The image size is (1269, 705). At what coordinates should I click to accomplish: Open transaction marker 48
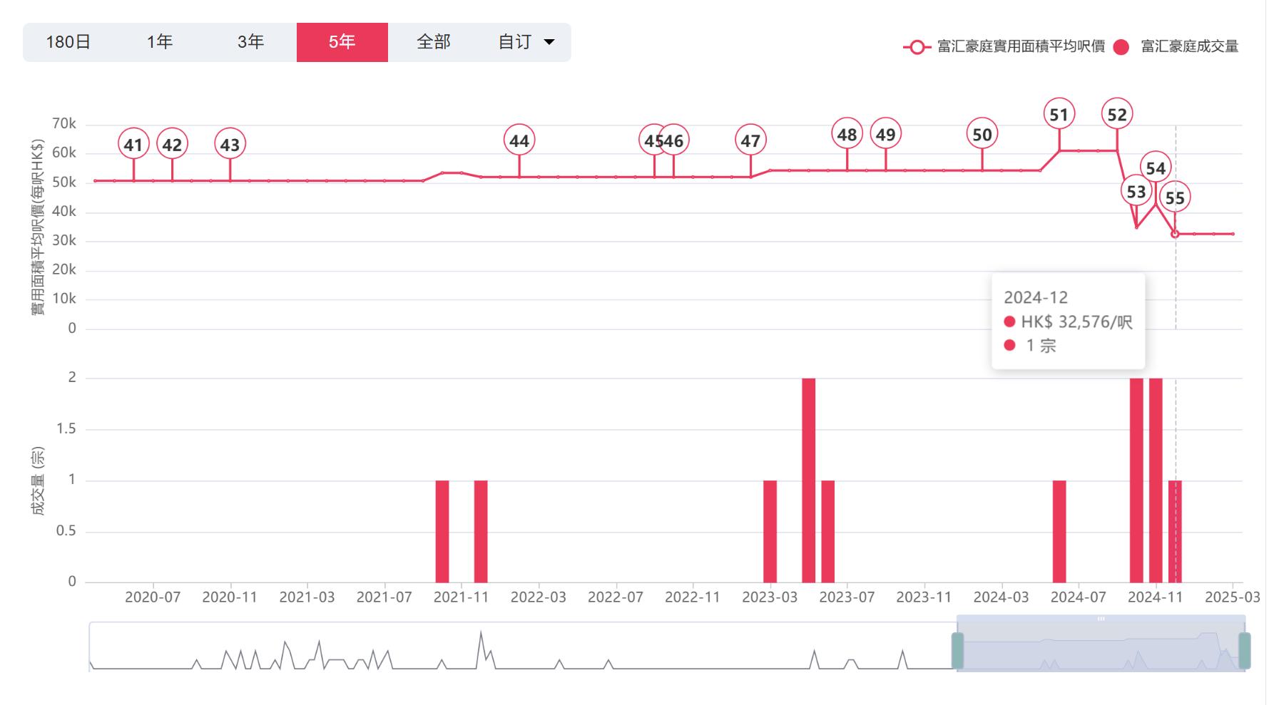(847, 134)
